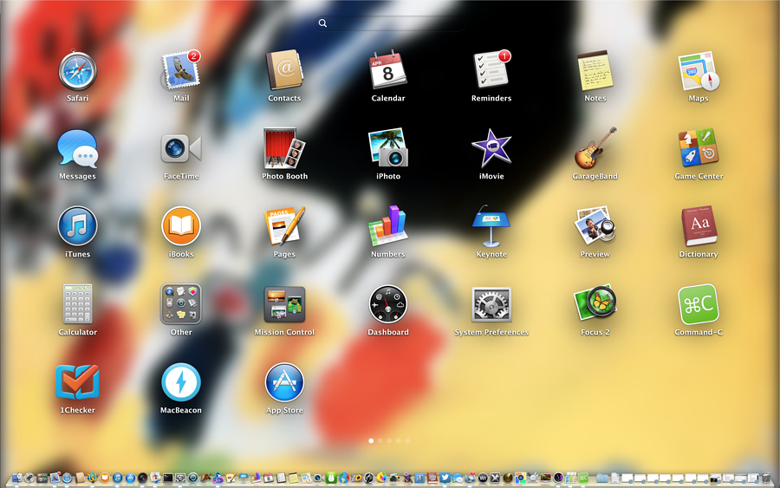780x488 pixels.
Task: Open iBooks from Launchpad grid
Action: pos(180,226)
